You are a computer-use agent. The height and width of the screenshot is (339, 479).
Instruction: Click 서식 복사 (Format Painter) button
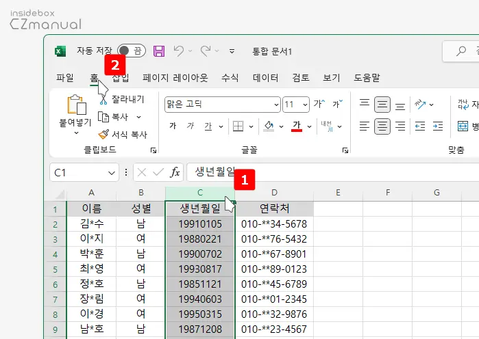pos(123,135)
